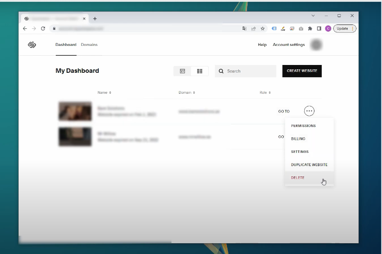The height and width of the screenshot is (254, 382).
Task: Sort websites by Role column
Action: coord(265,92)
